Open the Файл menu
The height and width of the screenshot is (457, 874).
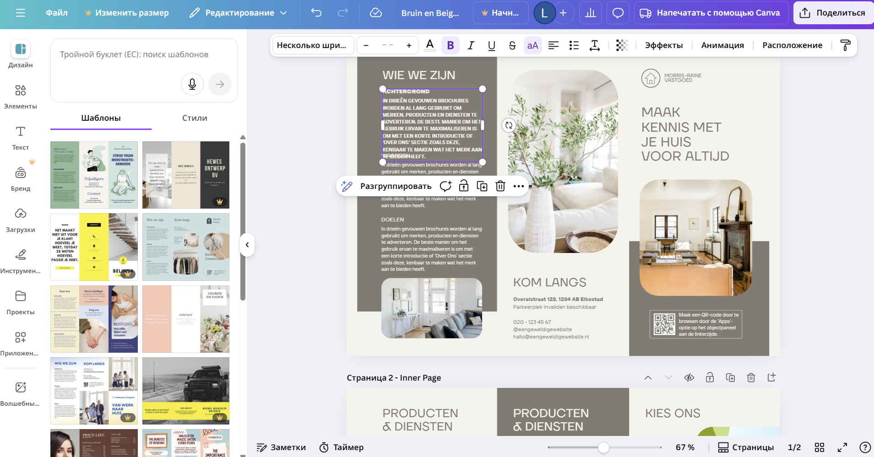[x=57, y=13]
